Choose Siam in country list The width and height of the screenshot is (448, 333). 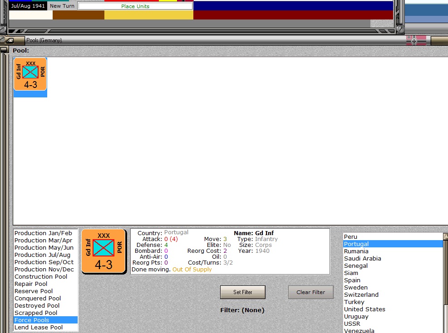(393, 273)
